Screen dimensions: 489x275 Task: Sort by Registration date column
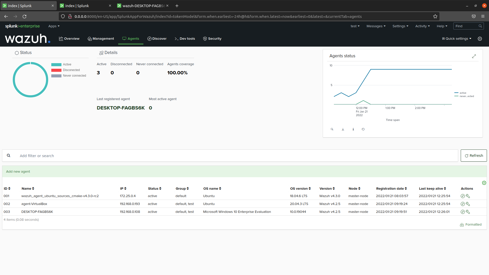(x=391, y=189)
